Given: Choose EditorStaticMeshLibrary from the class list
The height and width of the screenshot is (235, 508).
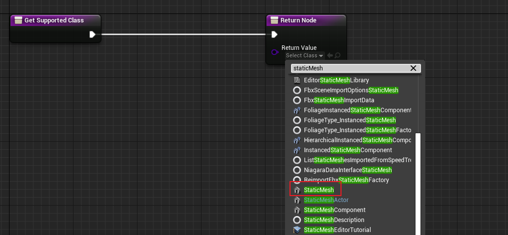Looking at the screenshot, I should coord(336,80).
